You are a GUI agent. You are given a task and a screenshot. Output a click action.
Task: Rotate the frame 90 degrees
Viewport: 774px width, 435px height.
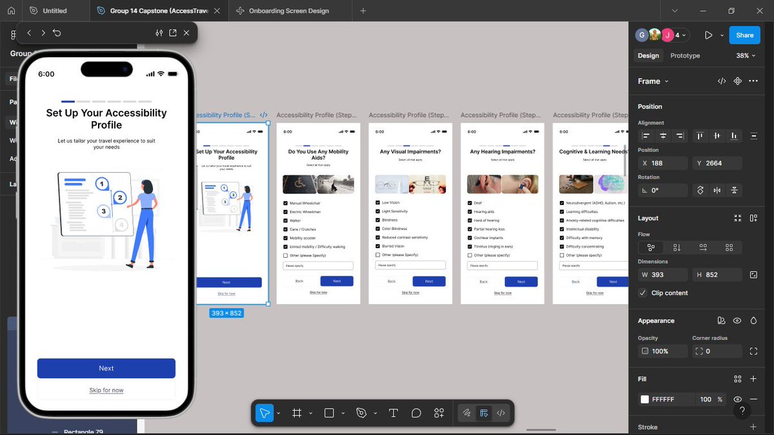coord(700,190)
